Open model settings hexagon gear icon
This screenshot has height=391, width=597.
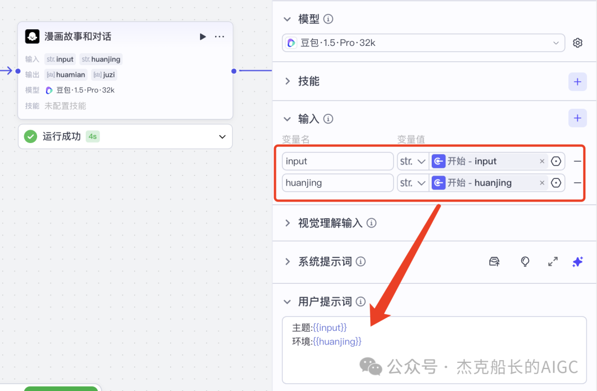click(x=578, y=43)
